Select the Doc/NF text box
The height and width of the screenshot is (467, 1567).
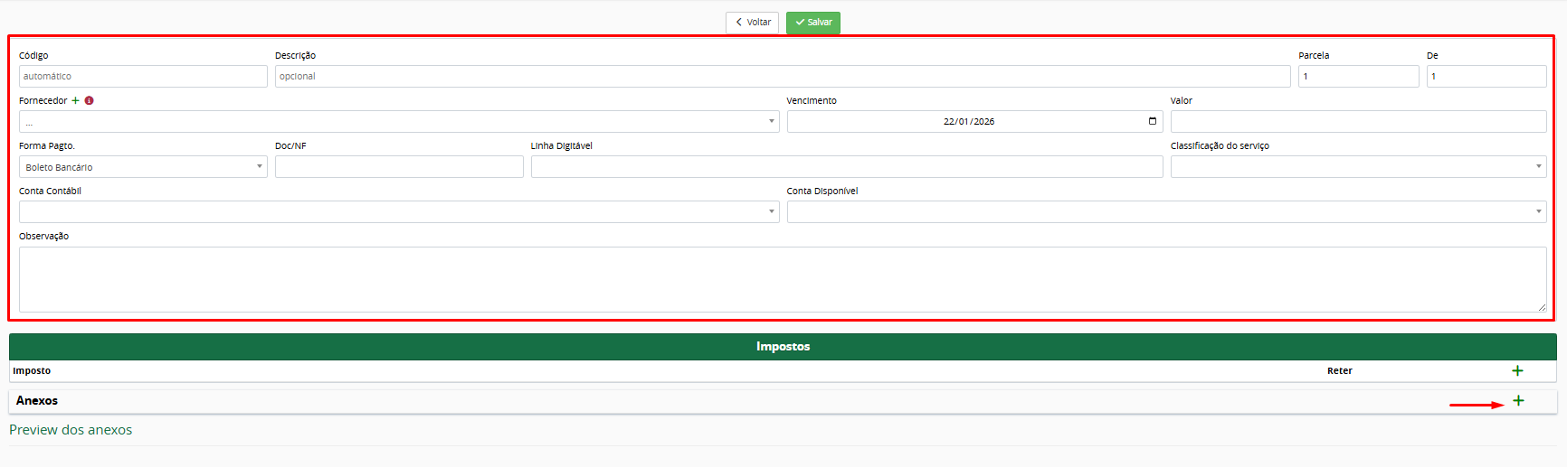[x=398, y=167]
